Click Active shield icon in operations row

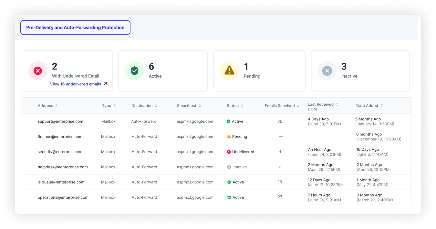(229, 197)
